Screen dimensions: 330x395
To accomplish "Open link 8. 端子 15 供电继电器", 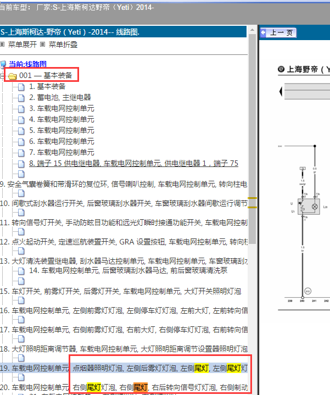I will click(x=133, y=163).
